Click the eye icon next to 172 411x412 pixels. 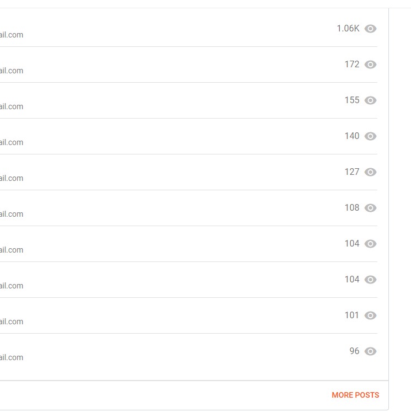pos(371,65)
